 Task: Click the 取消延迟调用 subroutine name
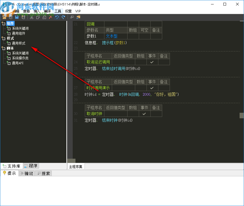coord(98,62)
